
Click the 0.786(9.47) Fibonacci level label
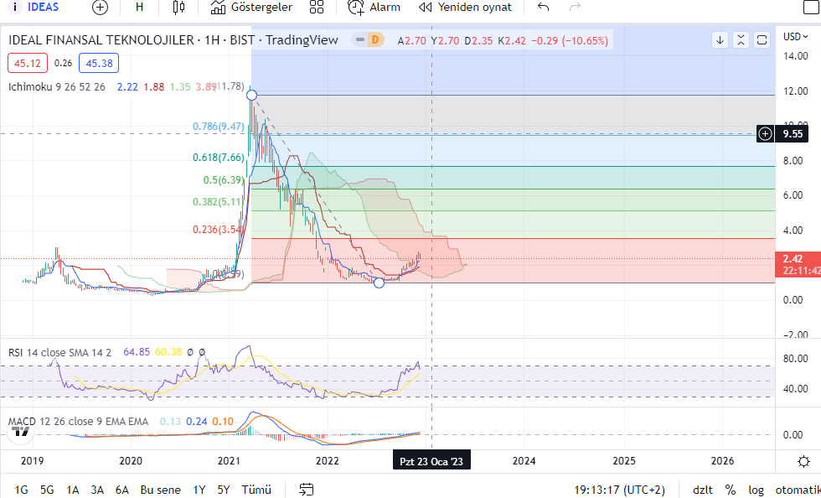(219, 127)
